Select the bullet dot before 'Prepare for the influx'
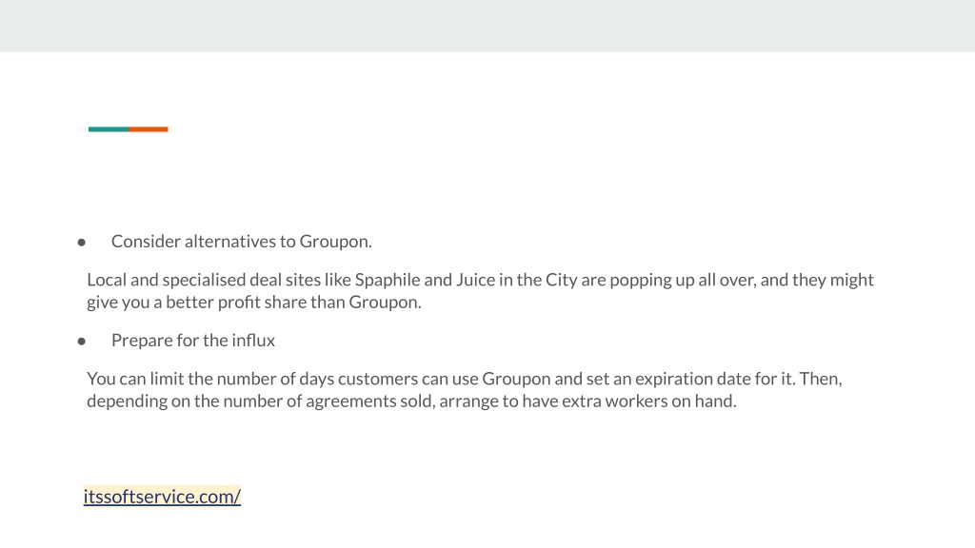 pos(82,342)
